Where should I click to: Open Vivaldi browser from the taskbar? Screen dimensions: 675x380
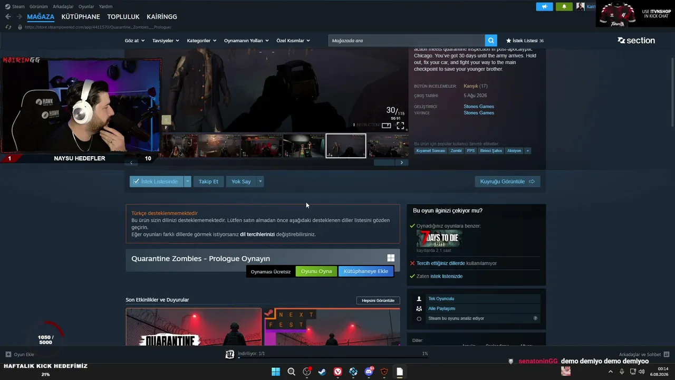coord(337,372)
